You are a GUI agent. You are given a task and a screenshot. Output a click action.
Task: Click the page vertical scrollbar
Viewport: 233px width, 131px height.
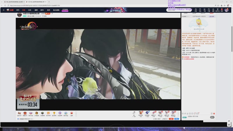232,39
